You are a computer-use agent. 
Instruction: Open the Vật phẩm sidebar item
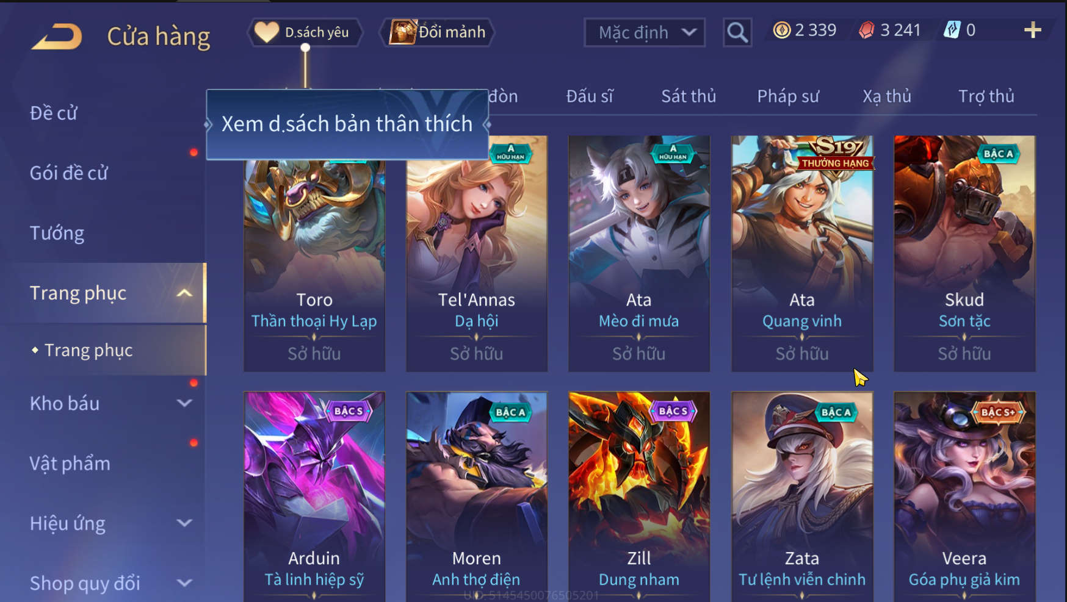pyautogui.click(x=70, y=464)
